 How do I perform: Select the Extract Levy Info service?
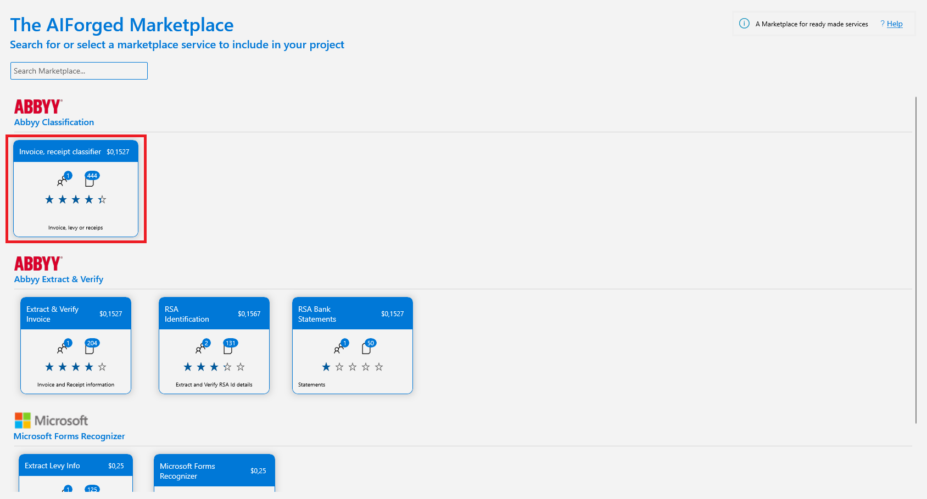point(76,466)
